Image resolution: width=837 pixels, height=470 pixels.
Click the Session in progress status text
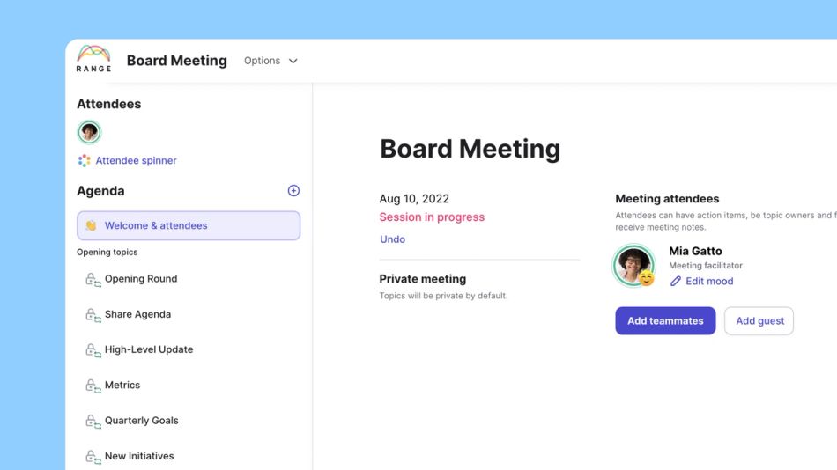432,217
